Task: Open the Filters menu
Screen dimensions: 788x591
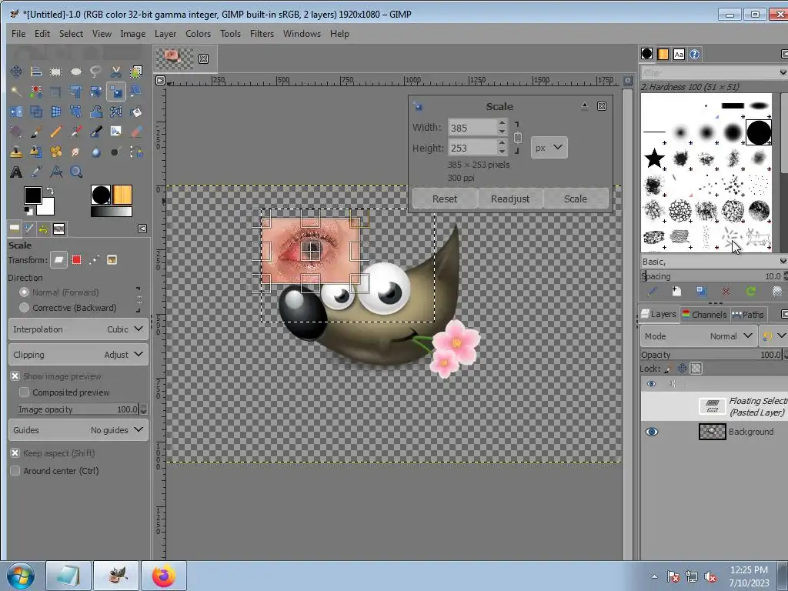Action: tap(262, 34)
